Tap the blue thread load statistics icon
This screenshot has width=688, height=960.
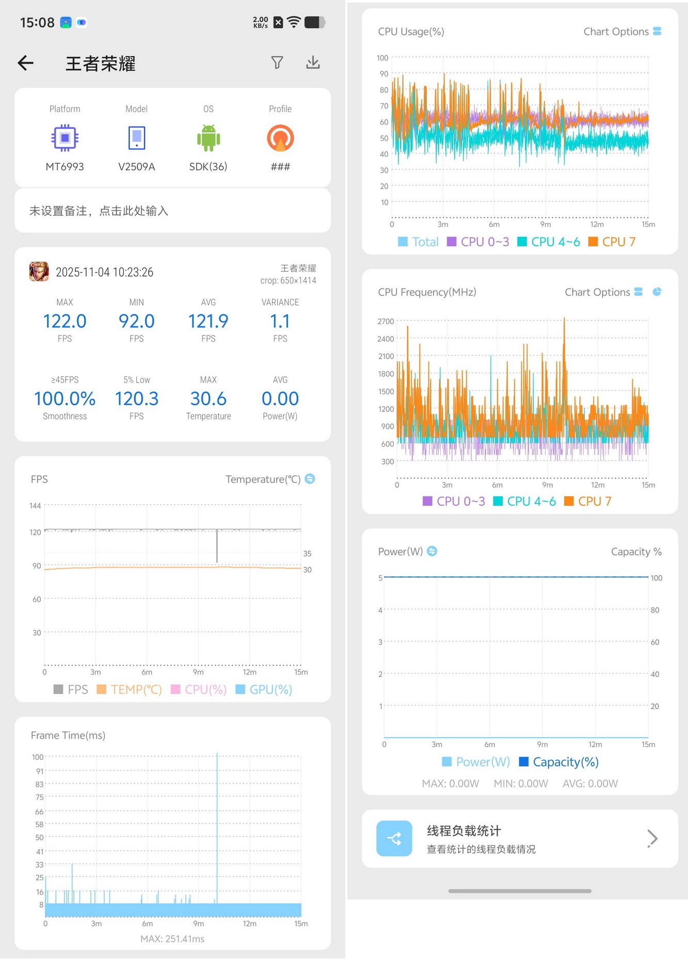pos(394,838)
